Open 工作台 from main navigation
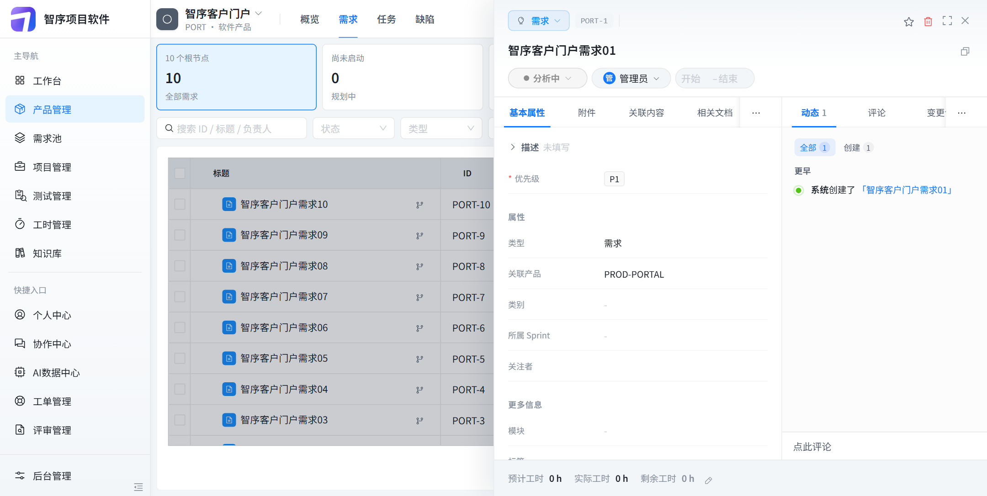The width and height of the screenshot is (987, 496). 75,81
